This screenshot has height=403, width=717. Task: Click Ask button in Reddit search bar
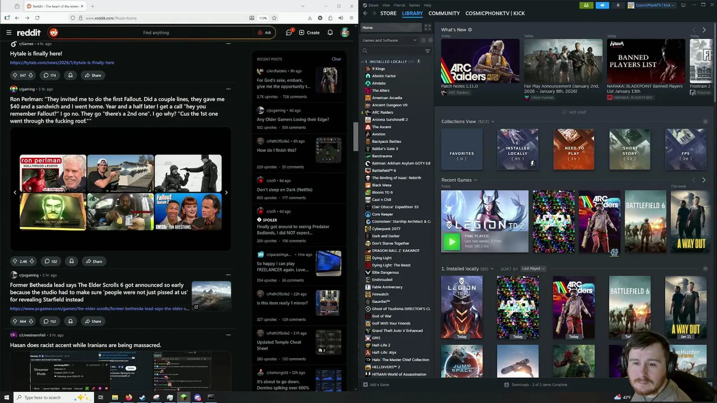tap(264, 32)
